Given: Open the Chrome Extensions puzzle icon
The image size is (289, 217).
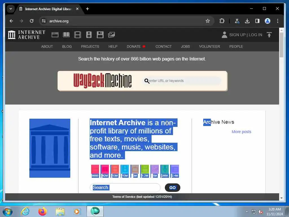Looking at the screenshot, I should 222,21.
